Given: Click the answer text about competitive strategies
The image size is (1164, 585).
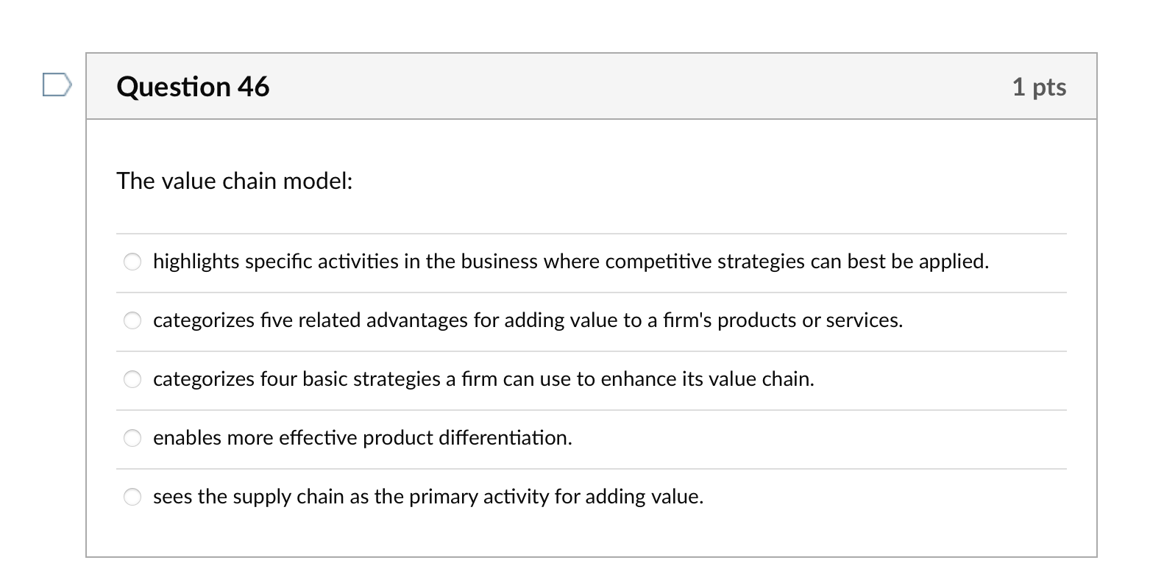Looking at the screenshot, I should (571, 262).
